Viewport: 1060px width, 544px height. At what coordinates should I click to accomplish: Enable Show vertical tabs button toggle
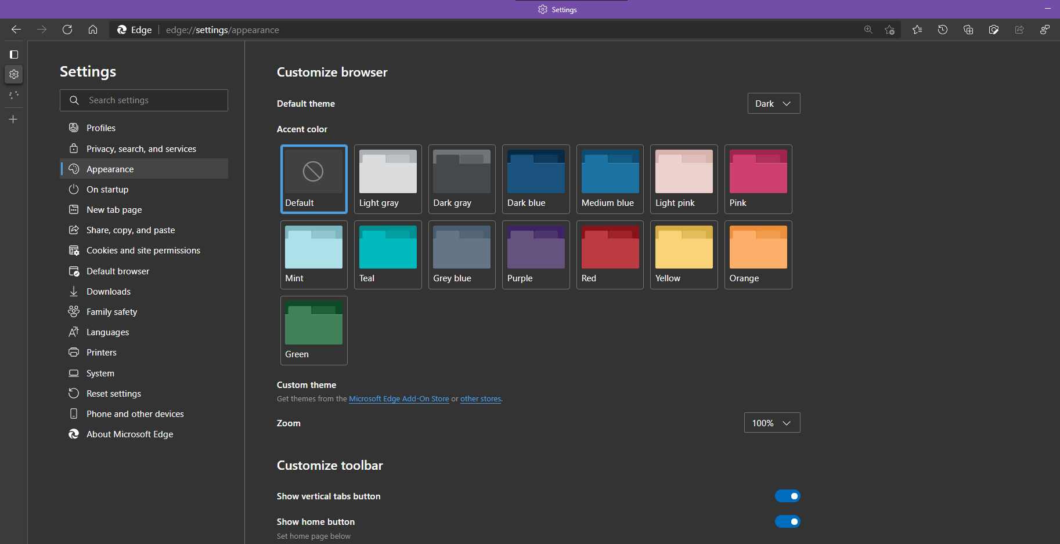click(787, 496)
